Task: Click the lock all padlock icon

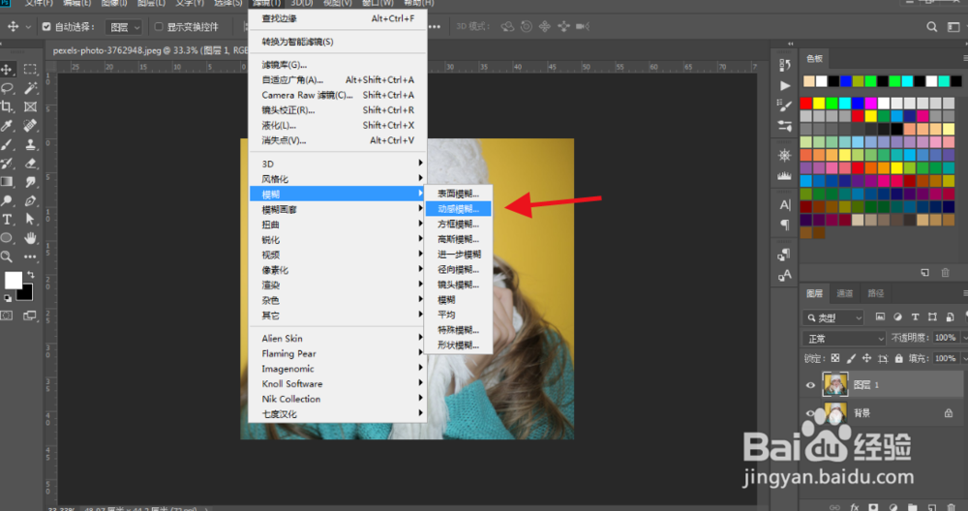Action: pos(899,358)
